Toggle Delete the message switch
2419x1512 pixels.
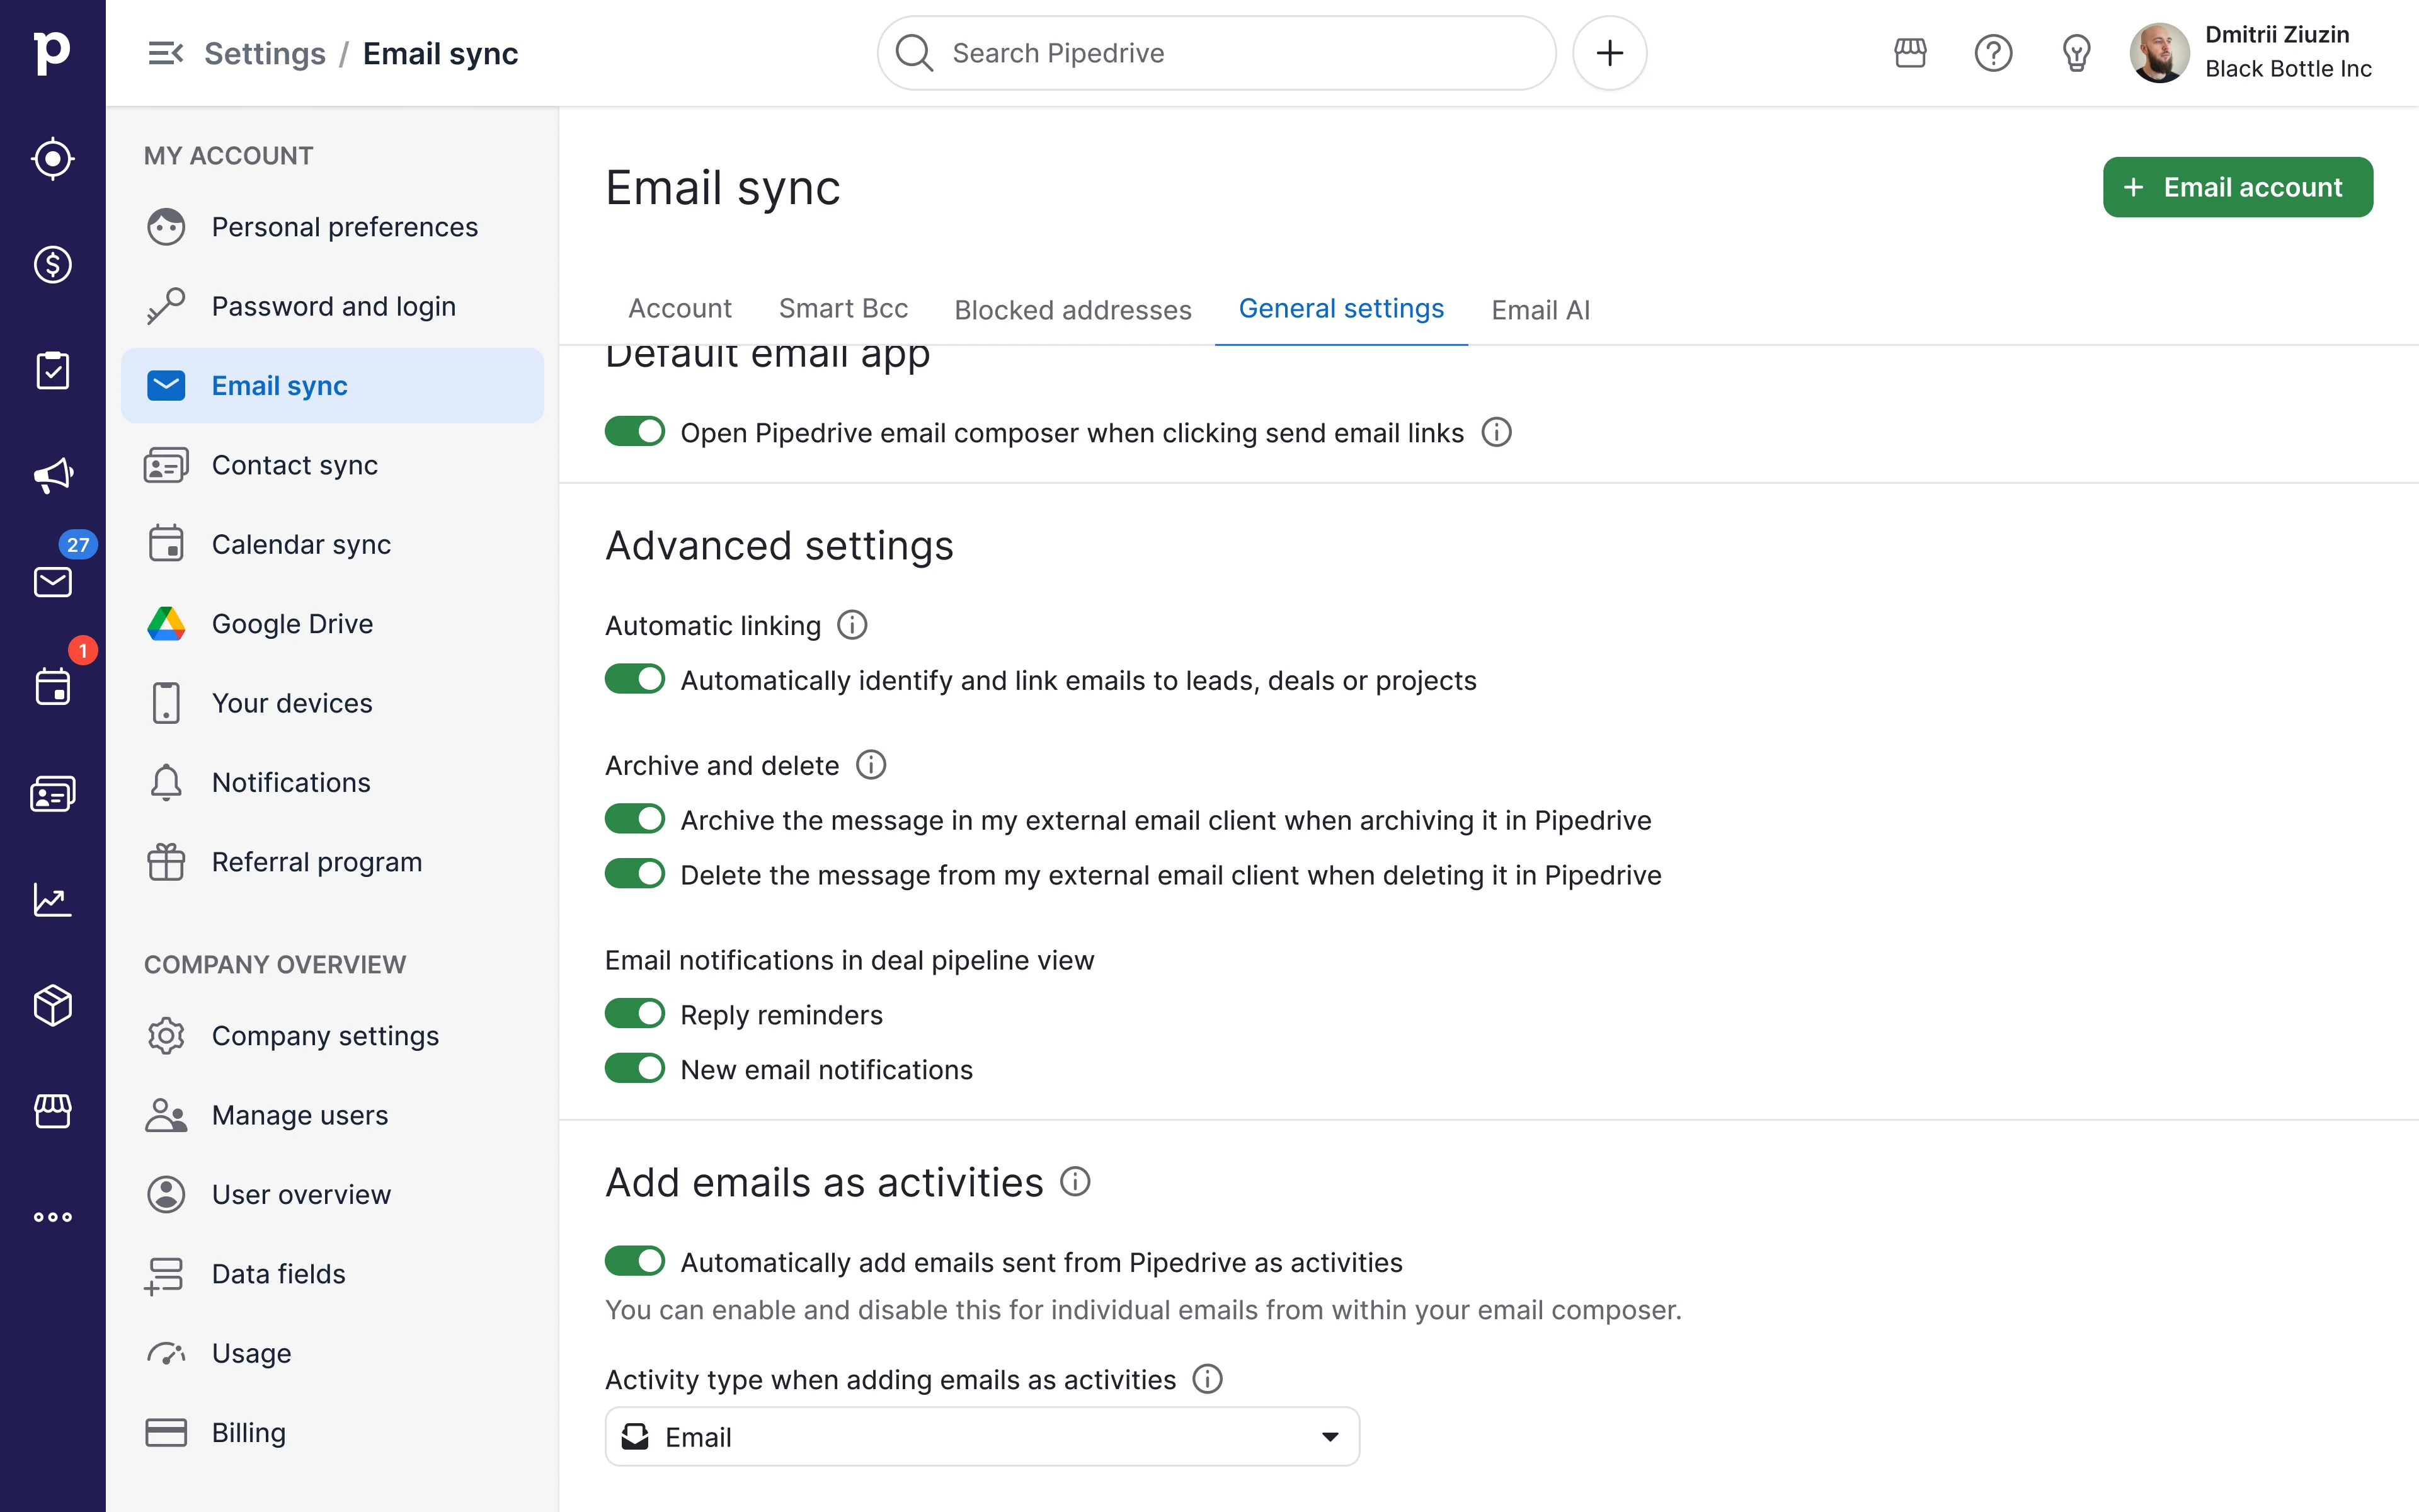point(635,874)
